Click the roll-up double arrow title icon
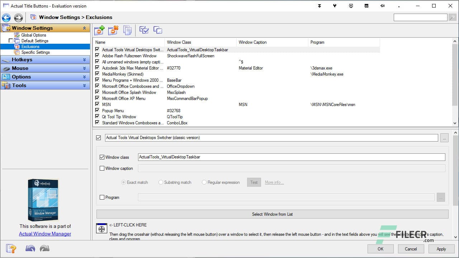The image size is (459, 258). point(319,6)
